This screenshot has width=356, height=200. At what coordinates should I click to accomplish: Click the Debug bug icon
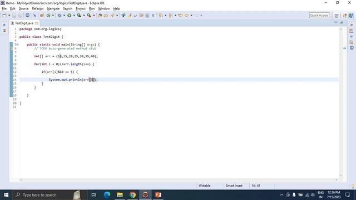click(60, 16)
